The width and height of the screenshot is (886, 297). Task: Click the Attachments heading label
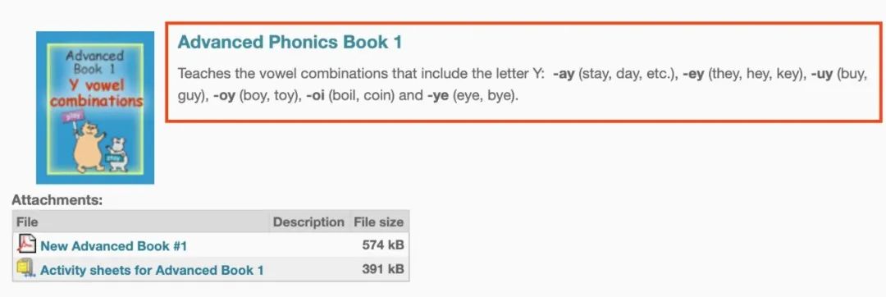[57, 200]
